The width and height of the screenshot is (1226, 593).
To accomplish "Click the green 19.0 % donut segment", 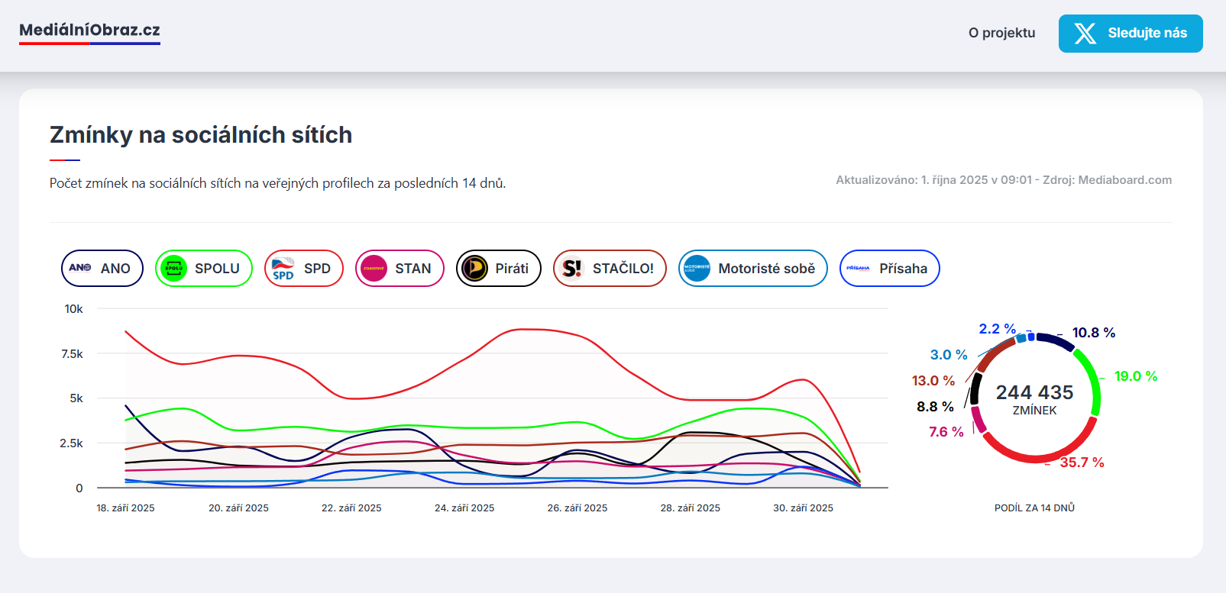I will 1094,382.
